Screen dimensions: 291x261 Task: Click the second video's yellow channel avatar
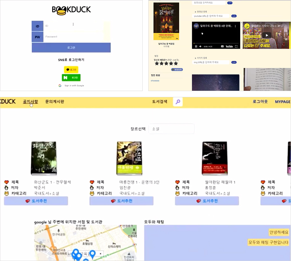coord(247,26)
